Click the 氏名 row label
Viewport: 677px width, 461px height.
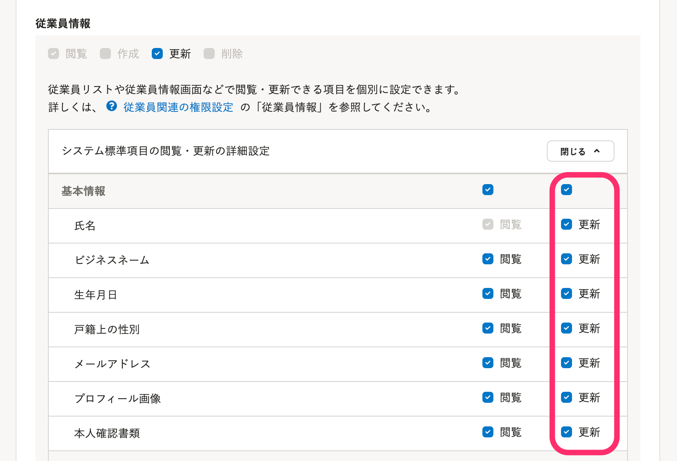85,226
